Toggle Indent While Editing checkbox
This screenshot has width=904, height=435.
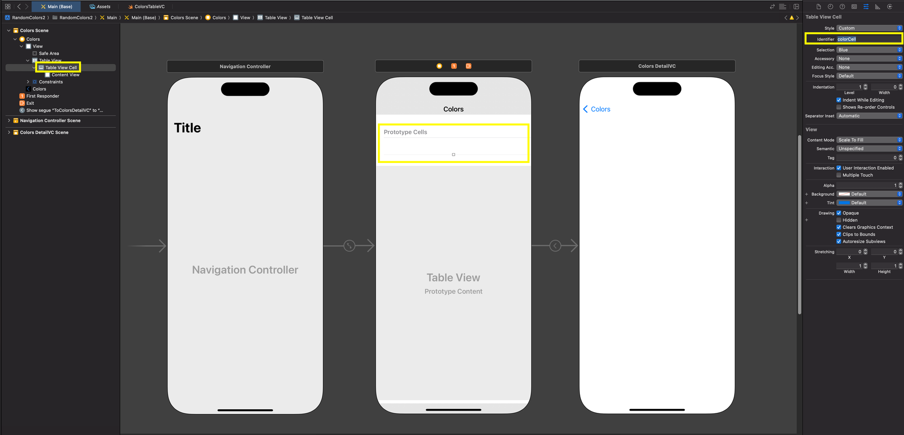pos(839,100)
